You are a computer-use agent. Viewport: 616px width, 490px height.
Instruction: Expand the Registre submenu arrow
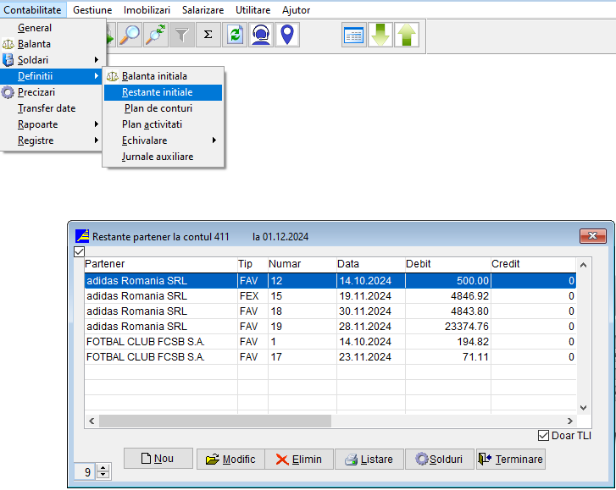click(x=97, y=140)
